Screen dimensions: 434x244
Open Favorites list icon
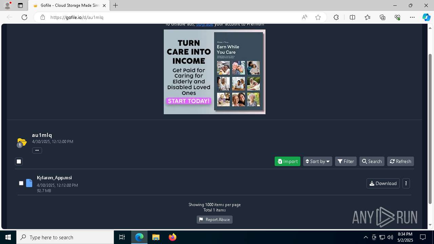pyautogui.click(x=368, y=17)
